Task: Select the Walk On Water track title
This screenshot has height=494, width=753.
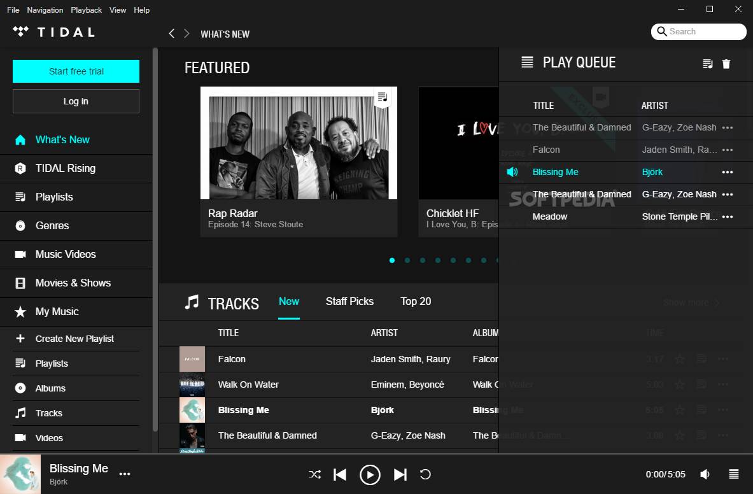Action: [248, 385]
